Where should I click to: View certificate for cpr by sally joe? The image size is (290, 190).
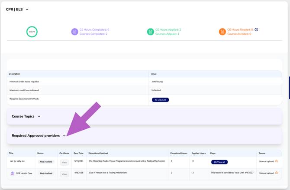(x=64, y=162)
